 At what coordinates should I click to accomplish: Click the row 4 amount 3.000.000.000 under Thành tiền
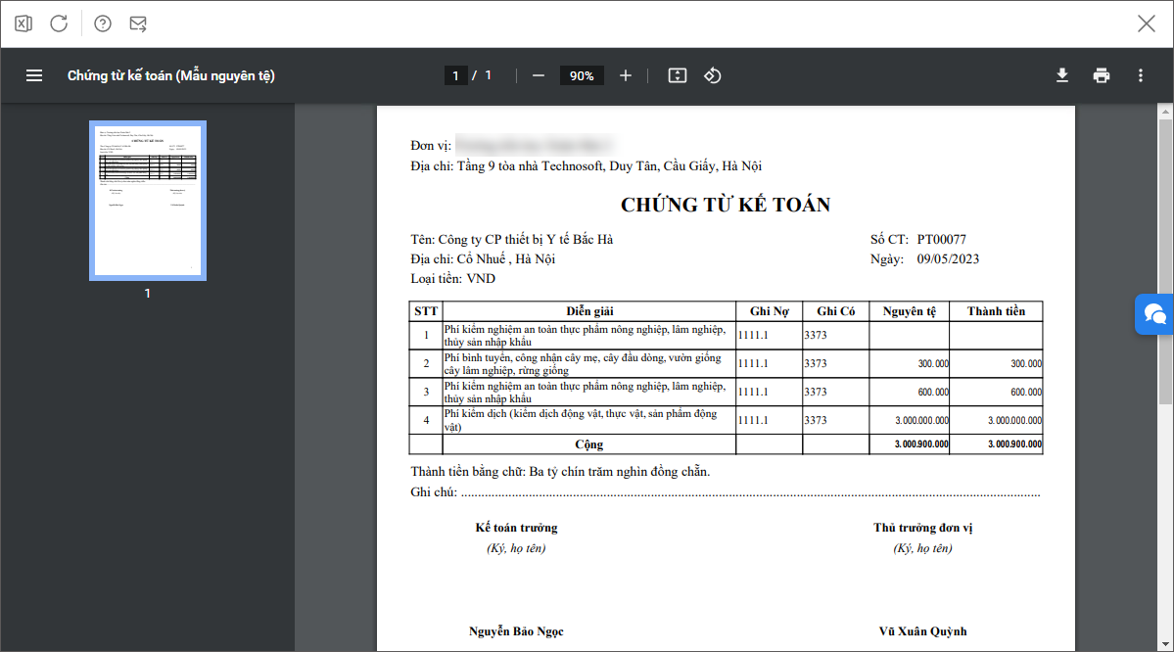[x=1014, y=421]
